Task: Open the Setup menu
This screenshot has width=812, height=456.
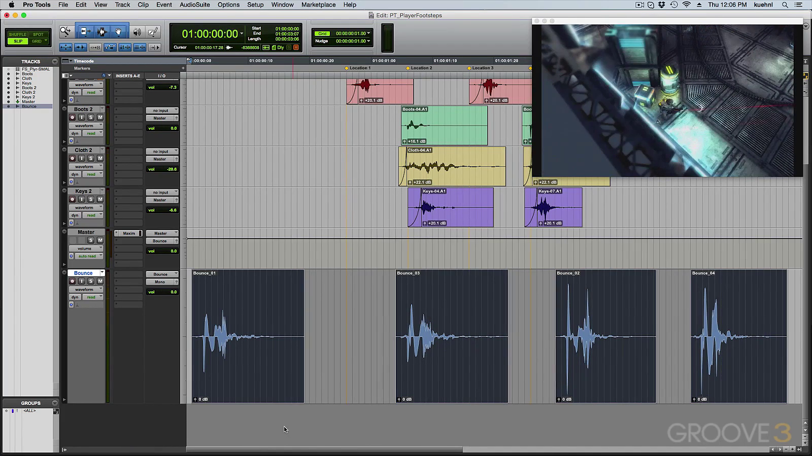Action: pos(255,5)
